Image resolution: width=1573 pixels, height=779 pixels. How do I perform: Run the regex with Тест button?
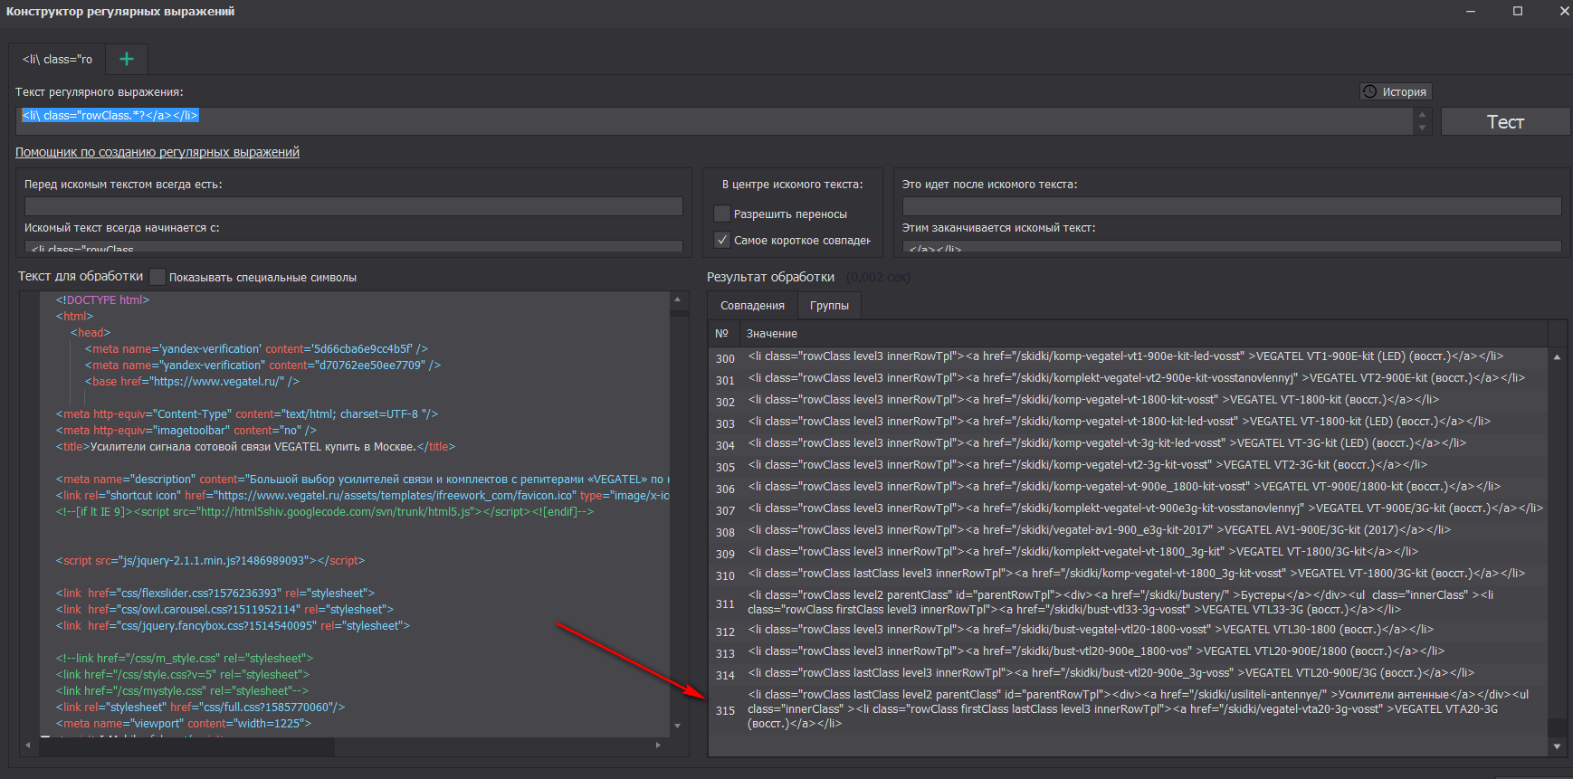point(1505,122)
